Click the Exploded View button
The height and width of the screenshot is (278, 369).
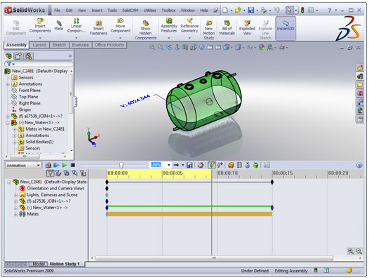pos(247,28)
